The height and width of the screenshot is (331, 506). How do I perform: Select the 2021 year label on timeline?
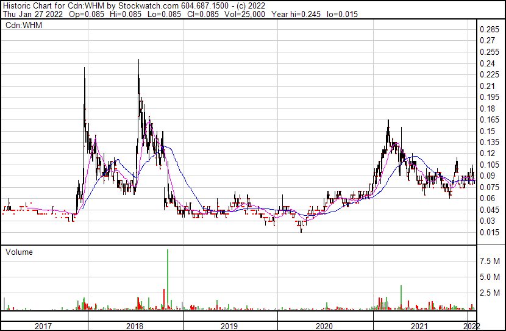pyautogui.click(x=418, y=326)
